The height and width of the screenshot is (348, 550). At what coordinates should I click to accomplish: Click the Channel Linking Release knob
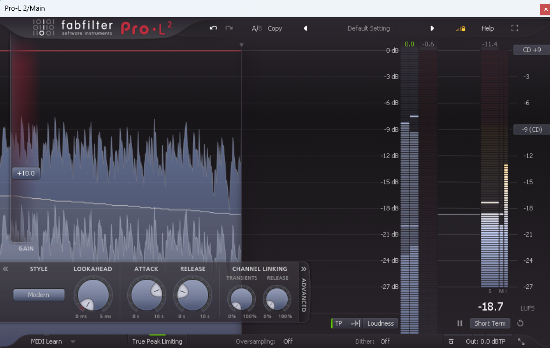(x=277, y=299)
